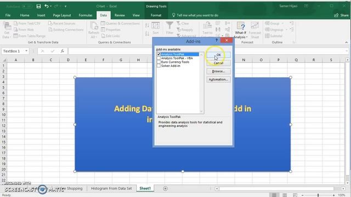Open What-If Analysis
Viewport: 351px width, 197px height.
click(241, 30)
